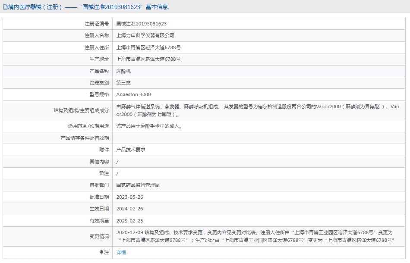
Task: Click the 生产地址 address value
Action: coord(148,59)
